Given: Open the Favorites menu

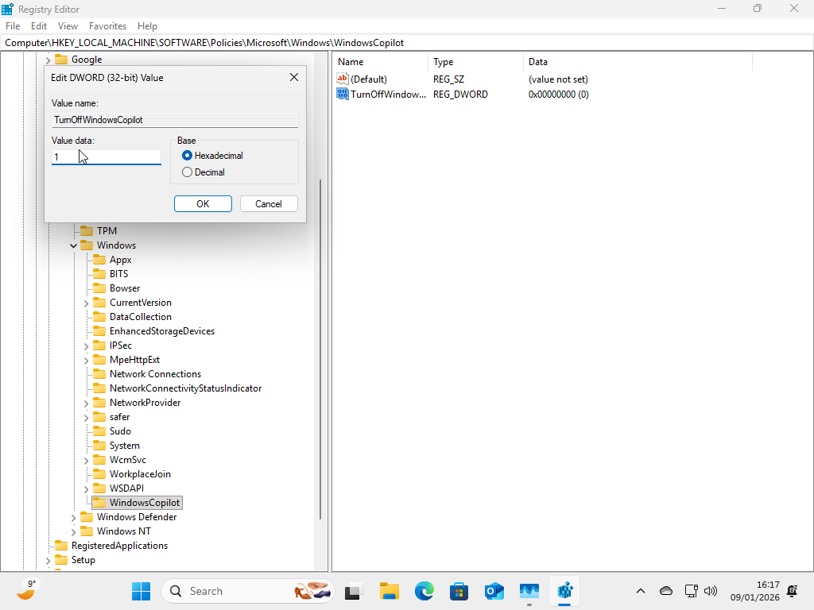Looking at the screenshot, I should (x=107, y=25).
